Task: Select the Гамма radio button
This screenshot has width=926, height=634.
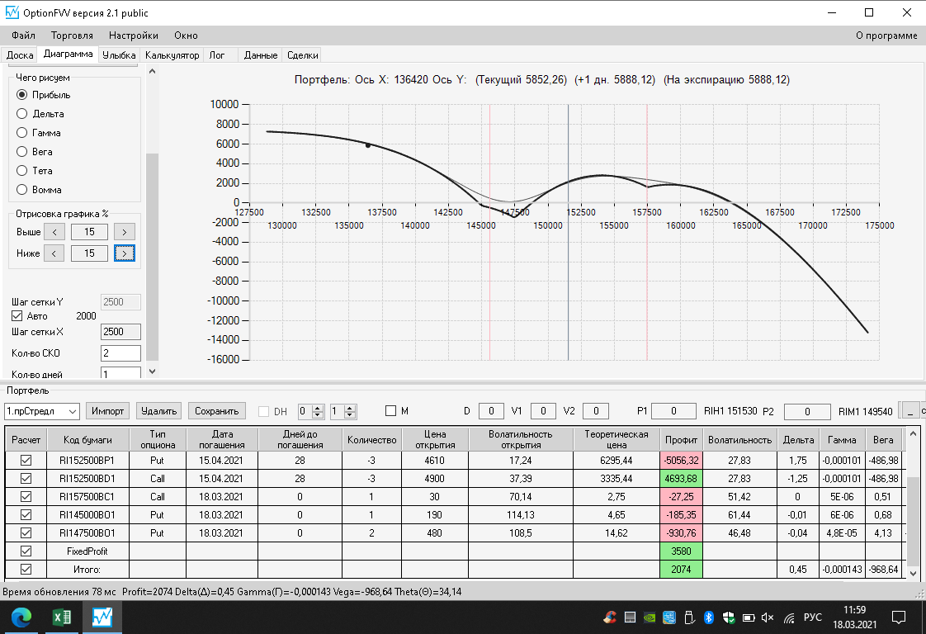Action: pos(21,132)
